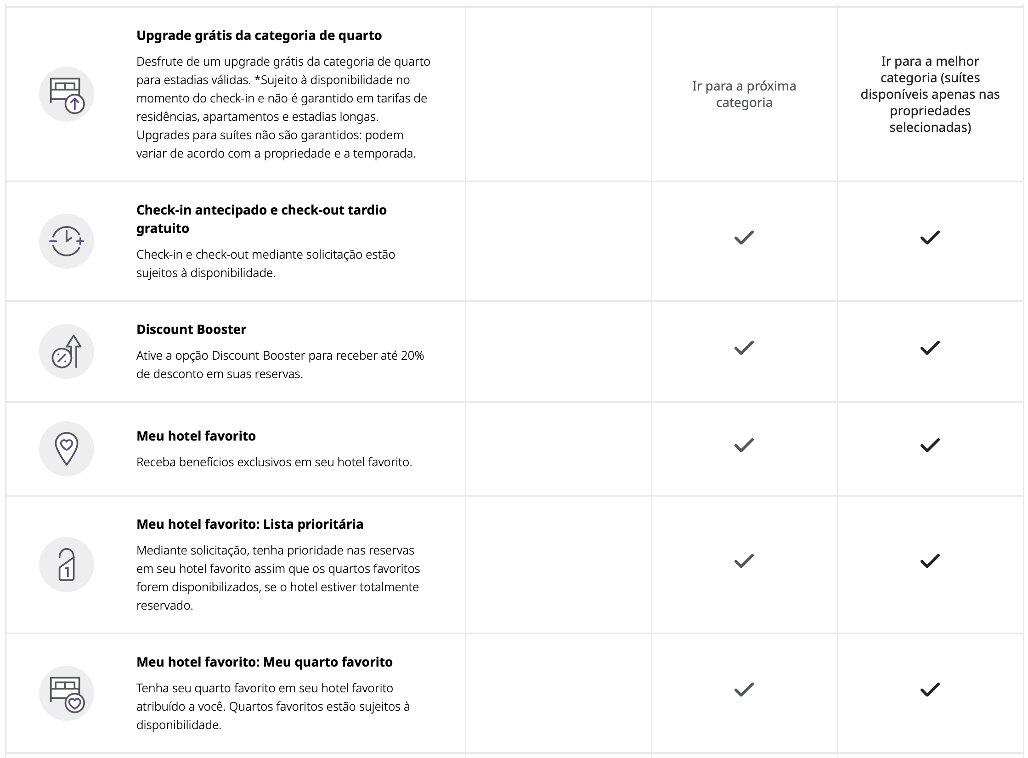Click 'Ir para a melhor categoria' cell text
This screenshot has height=758, width=1028.
pyautogui.click(x=930, y=94)
